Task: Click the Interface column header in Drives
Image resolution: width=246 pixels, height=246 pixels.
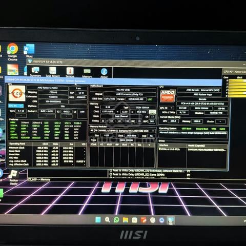Action: (172, 146)
